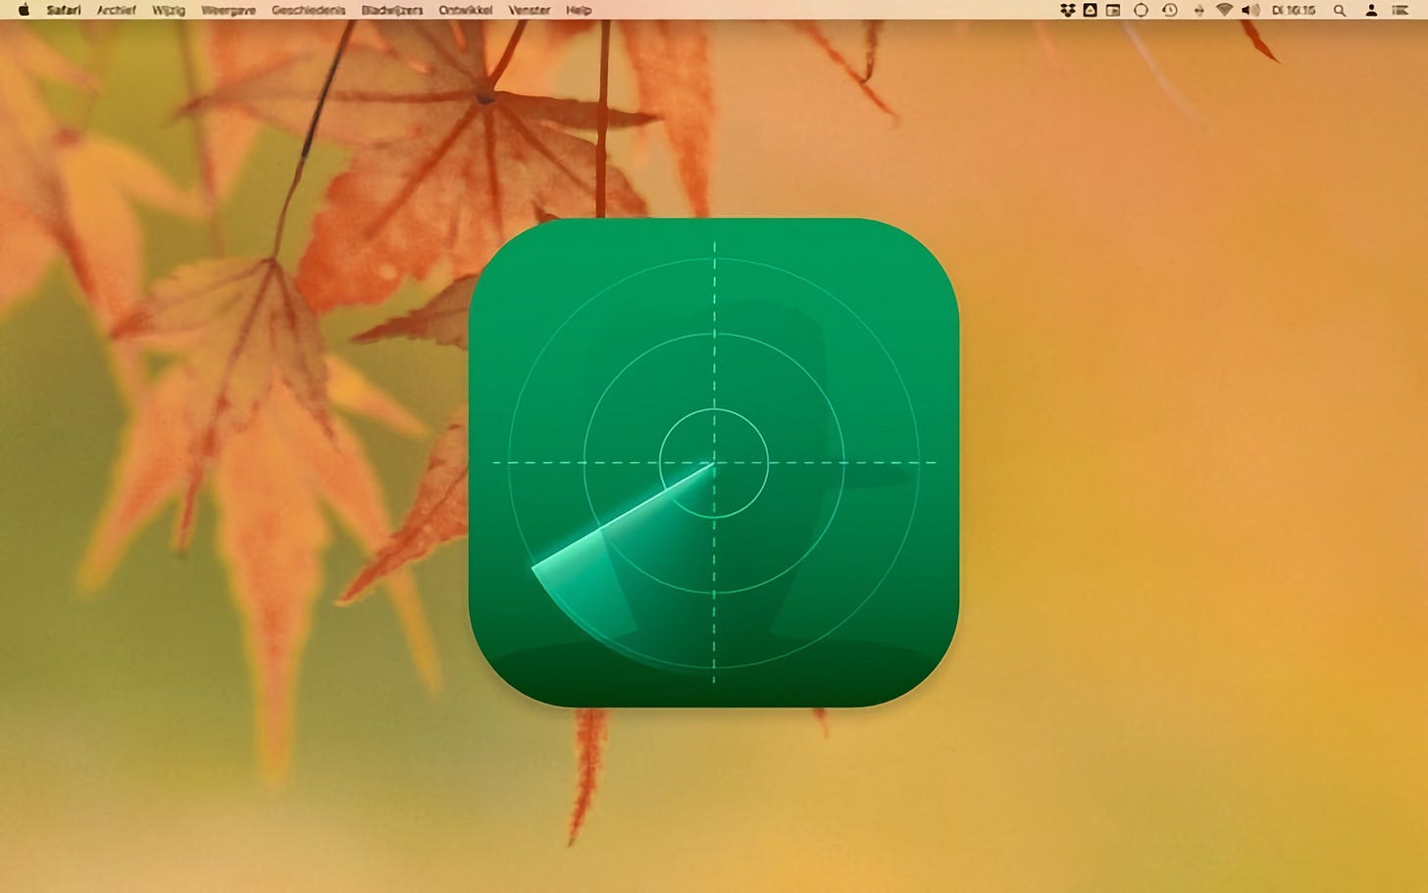Open the Wijzig menu
Viewport: 1428px width, 893px height.
[169, 10]
